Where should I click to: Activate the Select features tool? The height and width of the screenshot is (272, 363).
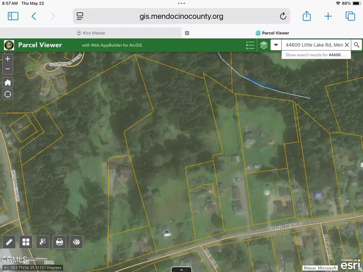click(43, 242)
